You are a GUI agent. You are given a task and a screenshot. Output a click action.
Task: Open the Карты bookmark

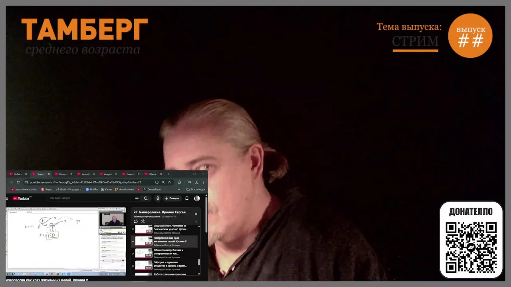pos(106,189)
